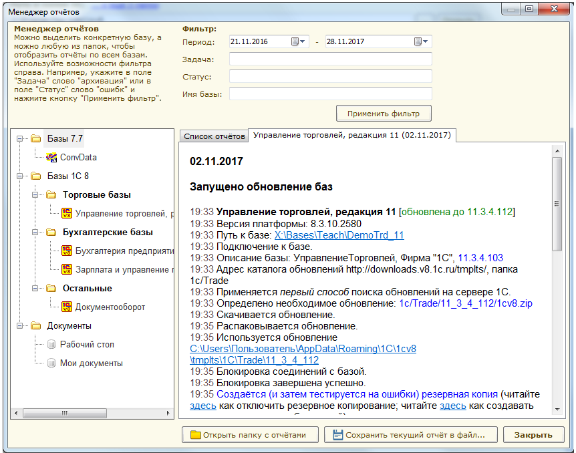The image size is (576, 453).
Task: Switch to the Список отчётов tab
Action: coord(214,136)
